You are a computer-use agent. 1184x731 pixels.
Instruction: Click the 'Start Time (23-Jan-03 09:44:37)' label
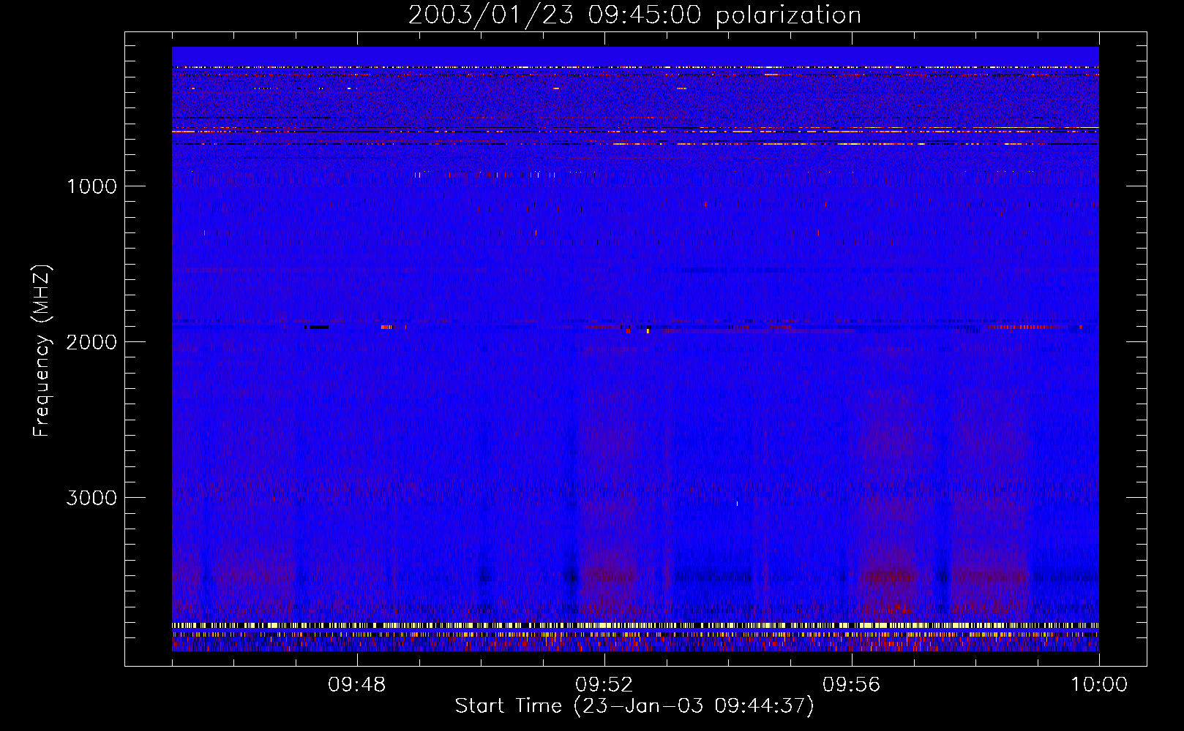(634, 706)
